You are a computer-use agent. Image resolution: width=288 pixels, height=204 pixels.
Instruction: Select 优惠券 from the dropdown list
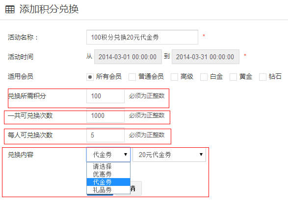(108, 174)
